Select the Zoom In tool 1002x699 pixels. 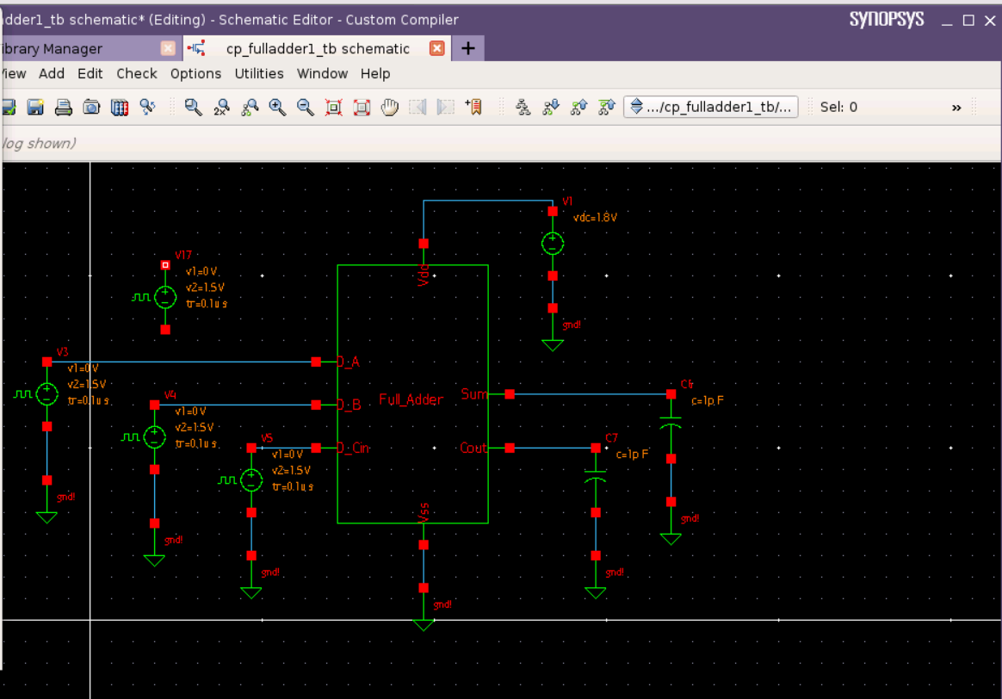click(277, 107)
